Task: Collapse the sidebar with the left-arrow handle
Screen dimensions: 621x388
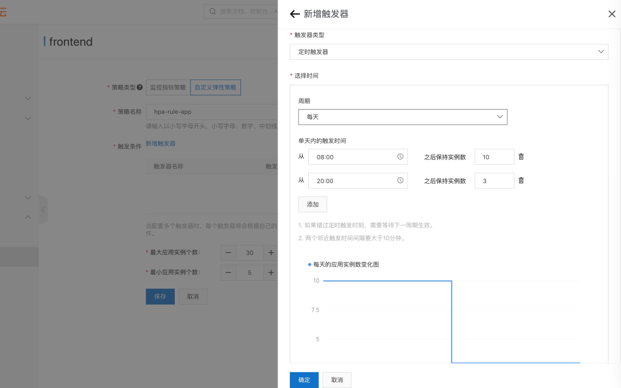Action: tap(44, 210)
